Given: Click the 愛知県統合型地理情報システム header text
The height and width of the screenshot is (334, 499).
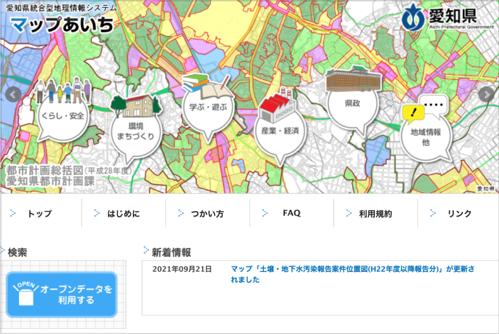Looking at the screenshot, I should (x=61, y=8).
